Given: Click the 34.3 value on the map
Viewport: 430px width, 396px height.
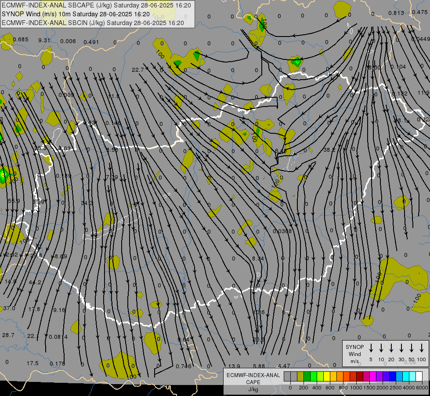Looking at the screenshot, I should click(87, 203).
